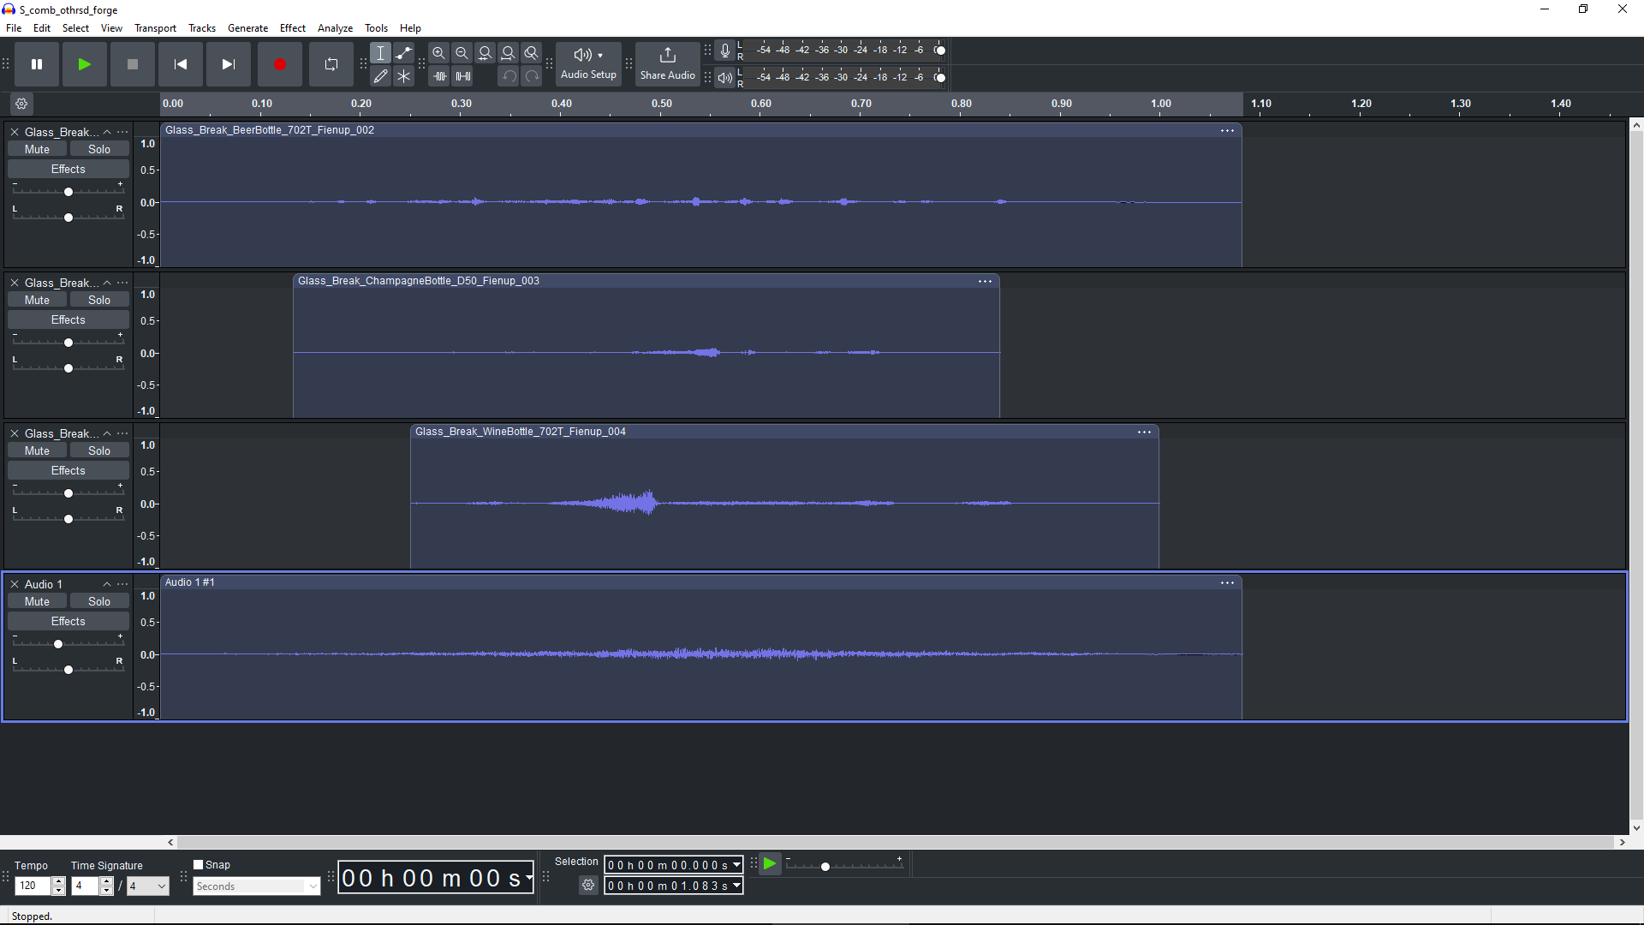This screenshot has width=1644, height=925.
Task: Click the red Record button
Action: (279, 64)
